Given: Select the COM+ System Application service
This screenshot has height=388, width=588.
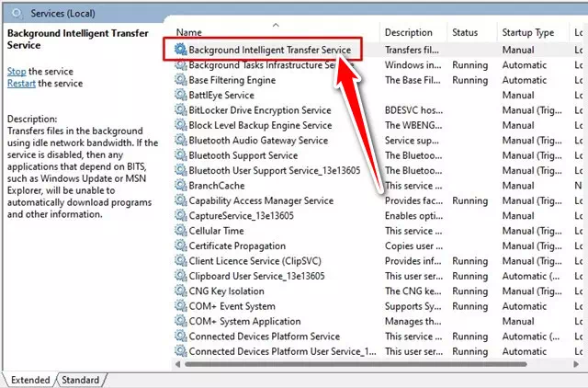Looking at the screenshot, I should click(x=244, y=321).
